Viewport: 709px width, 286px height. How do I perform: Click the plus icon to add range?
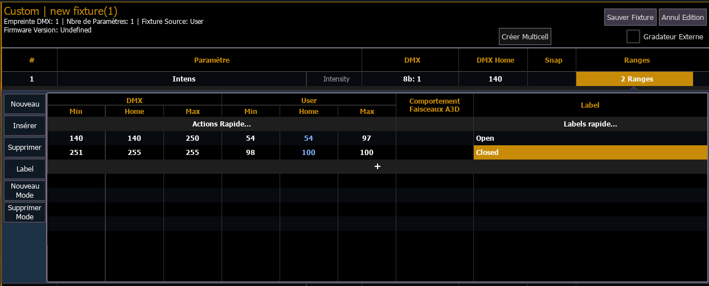coord(377,166)
